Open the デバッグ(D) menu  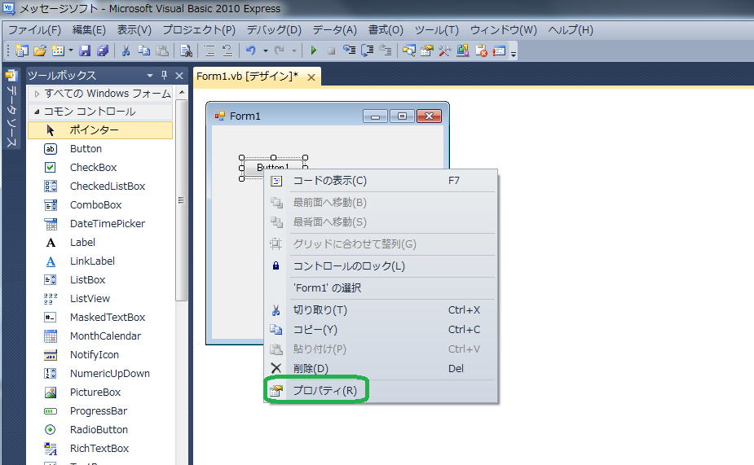coord(274,30)
